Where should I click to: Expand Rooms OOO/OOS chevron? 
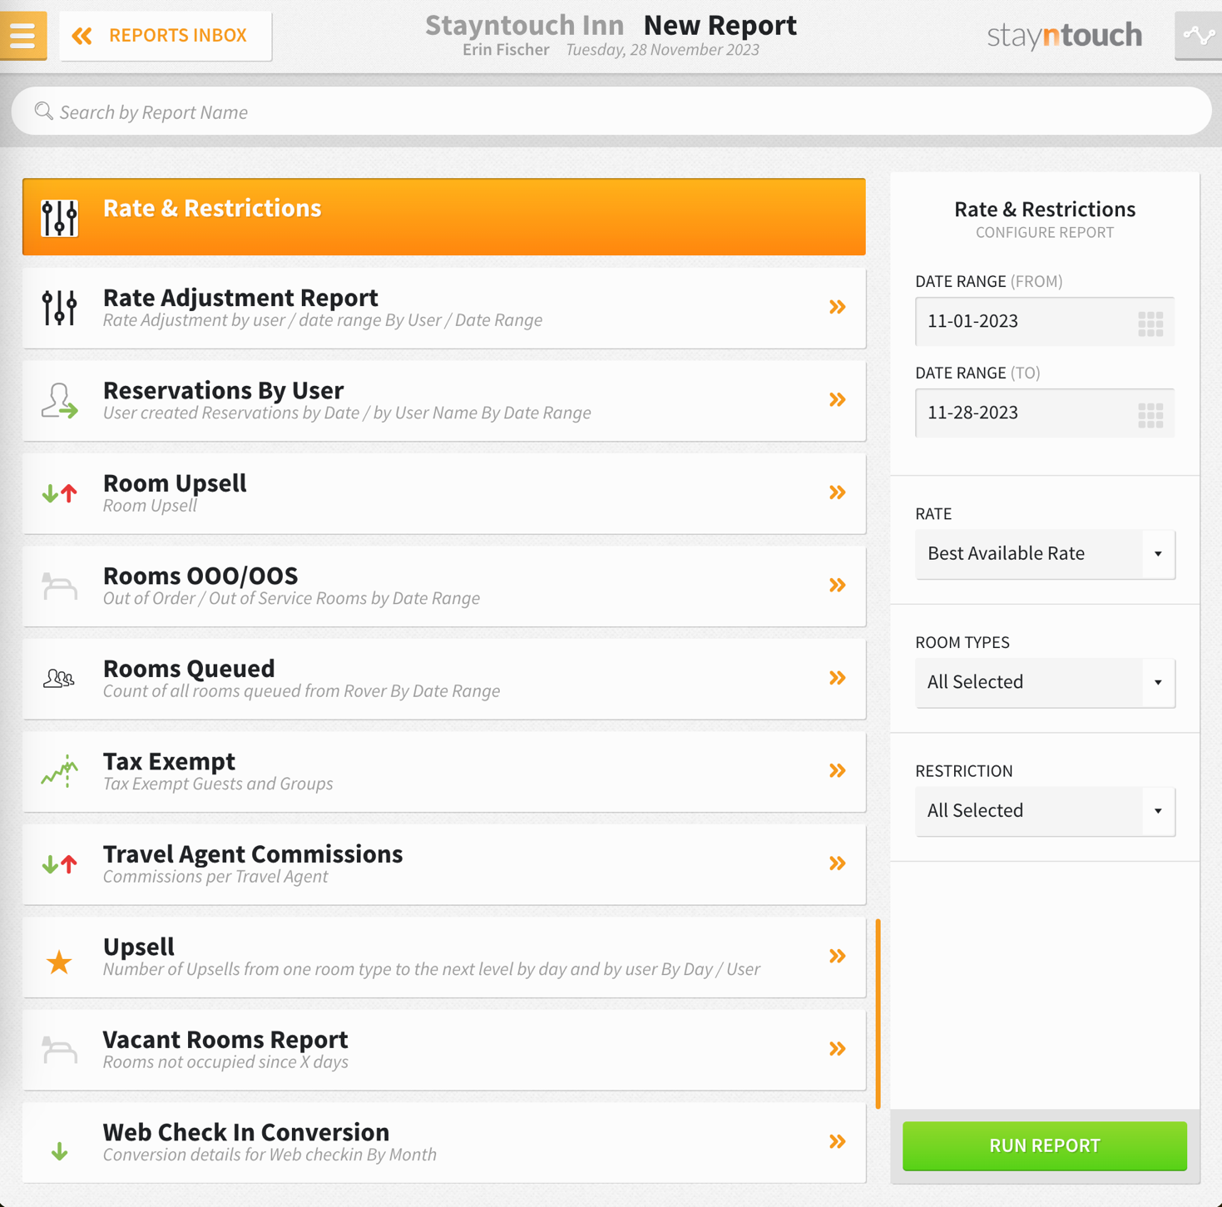(838, 585)
